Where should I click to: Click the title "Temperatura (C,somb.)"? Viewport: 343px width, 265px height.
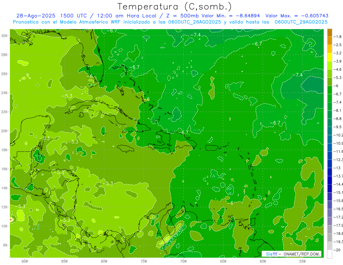click(175, 7)
